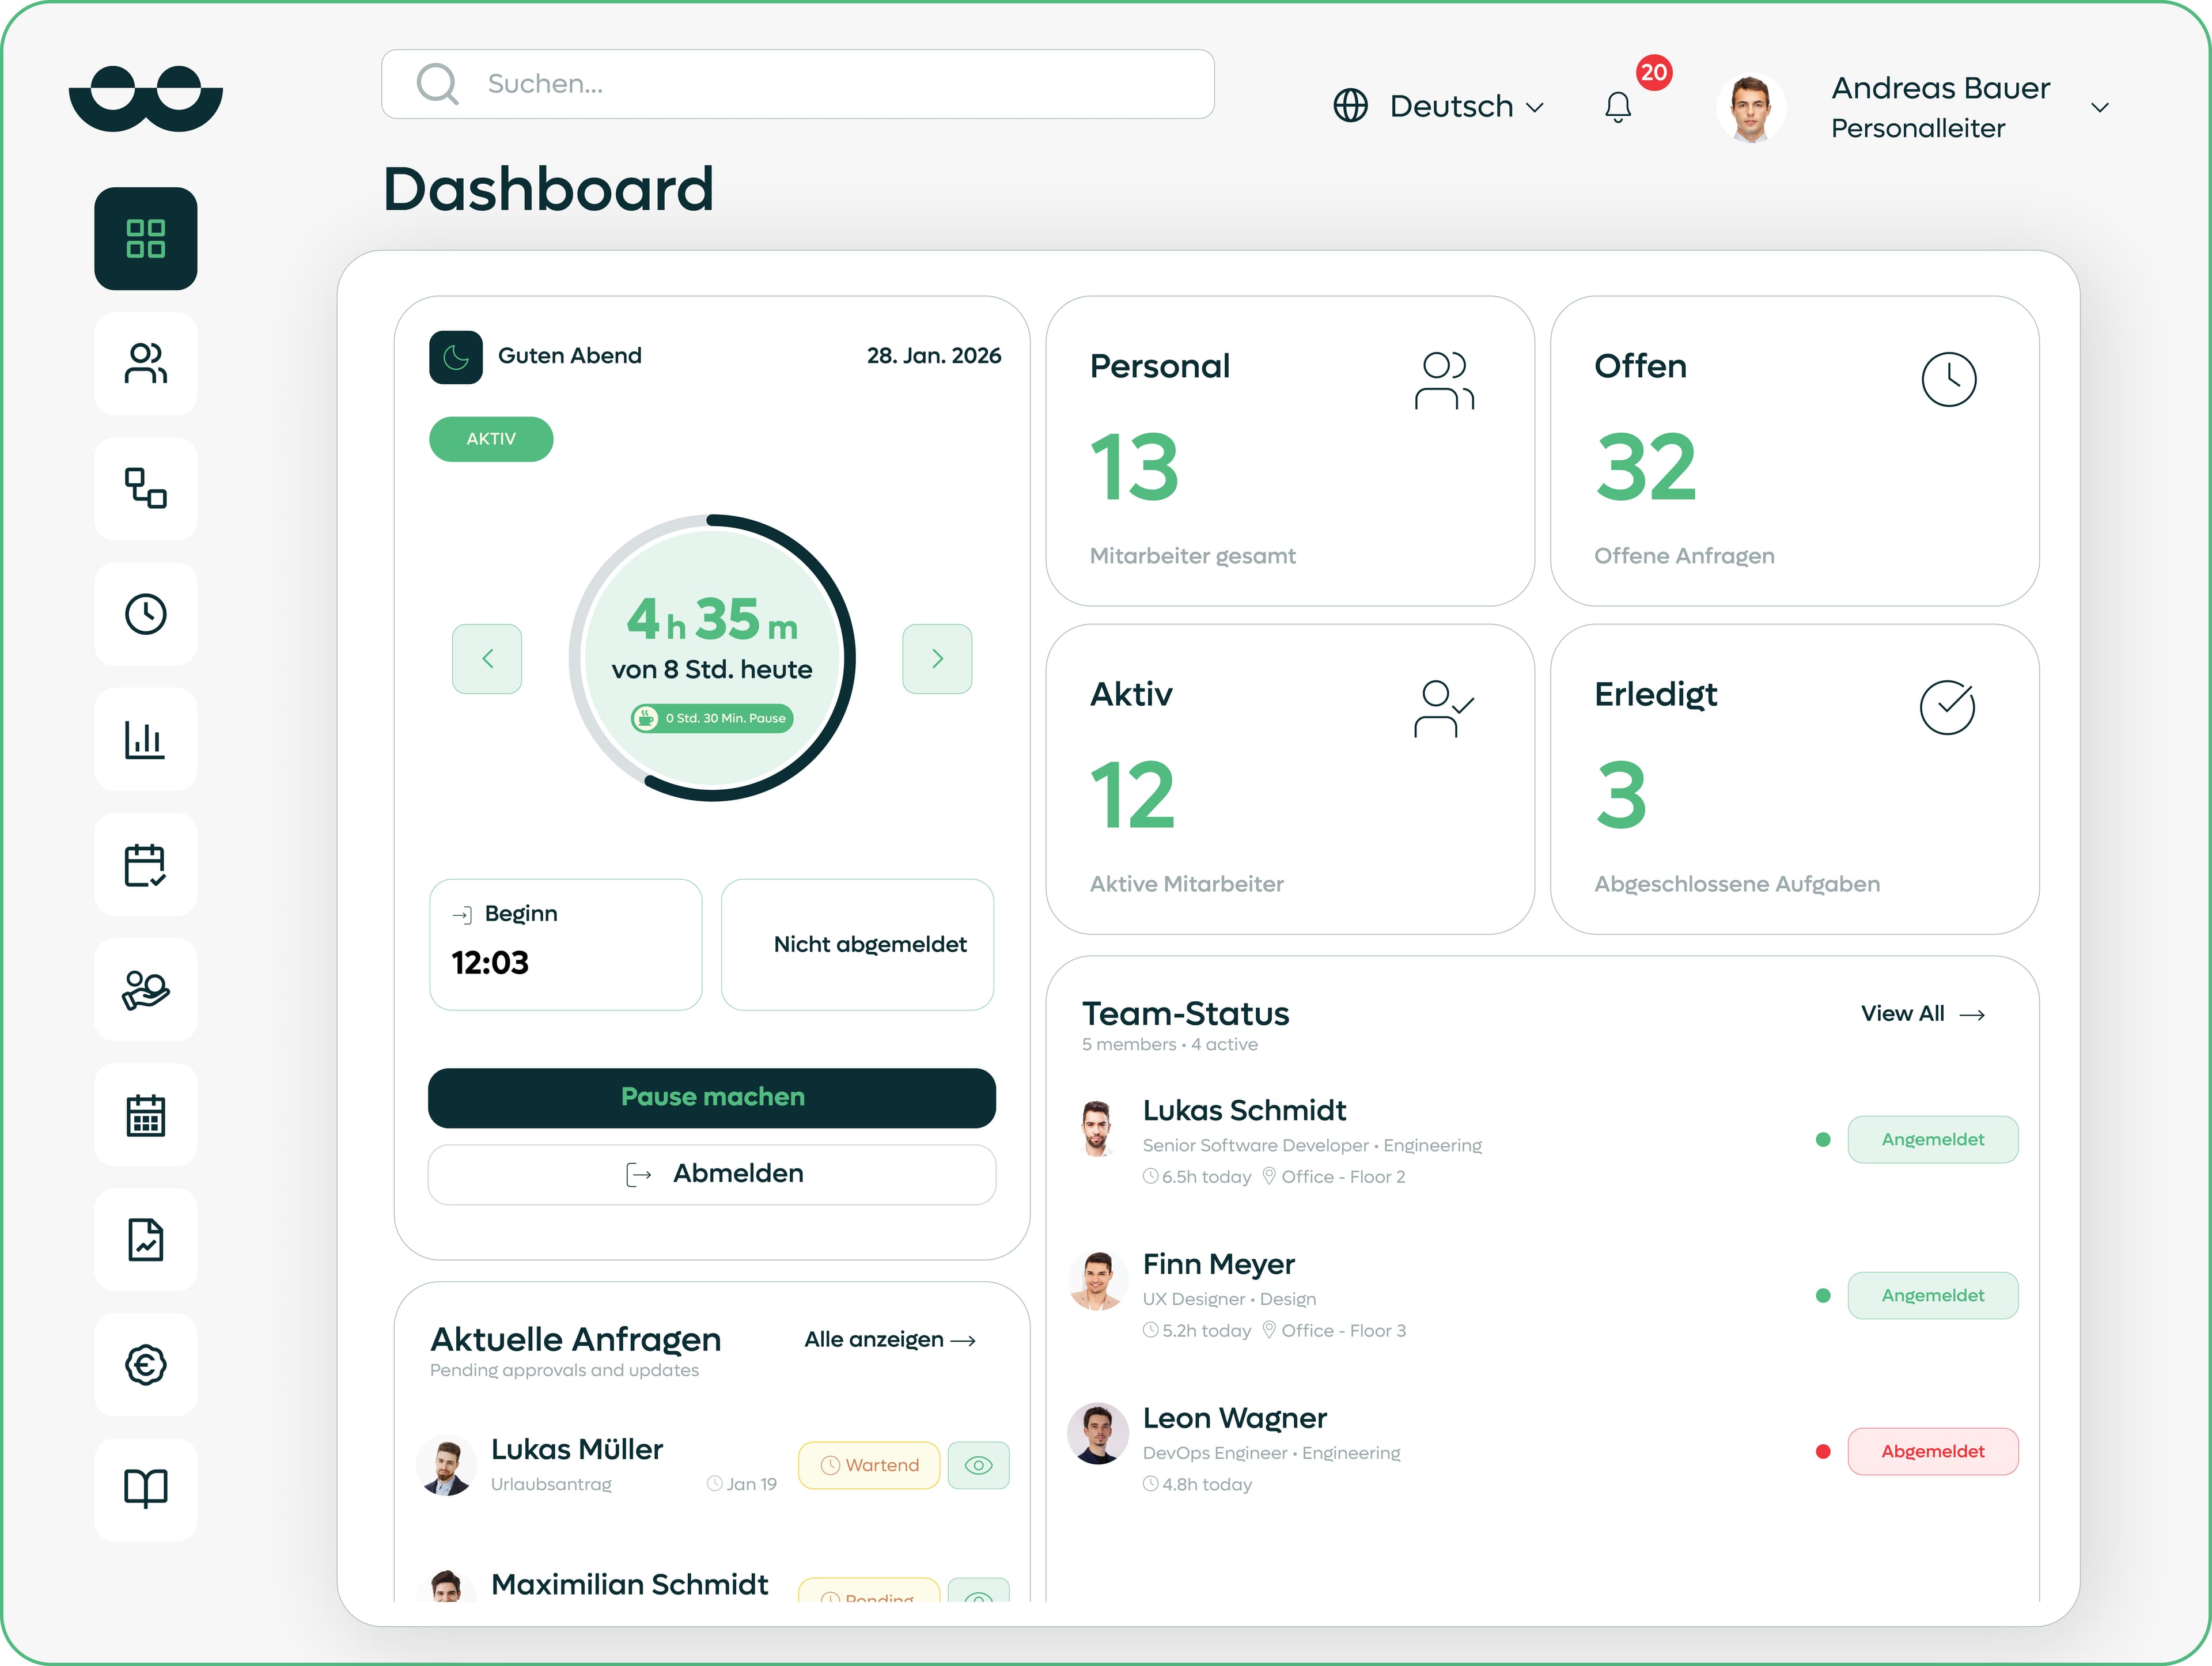Select the Dashboard grid icon

pos(145,239)
